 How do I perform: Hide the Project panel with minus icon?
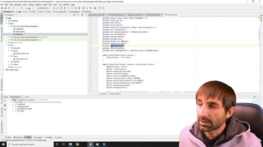(x=85, y=15)
